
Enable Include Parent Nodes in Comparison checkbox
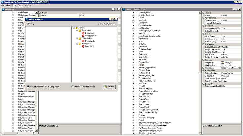click(28, 86)
